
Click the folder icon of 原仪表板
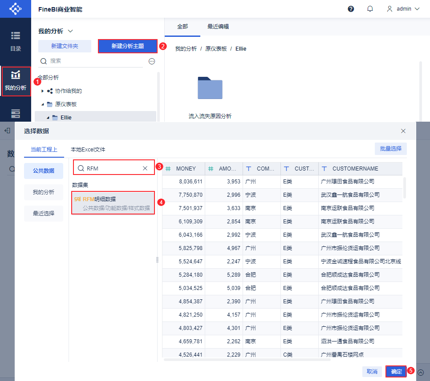pos(50,104)
